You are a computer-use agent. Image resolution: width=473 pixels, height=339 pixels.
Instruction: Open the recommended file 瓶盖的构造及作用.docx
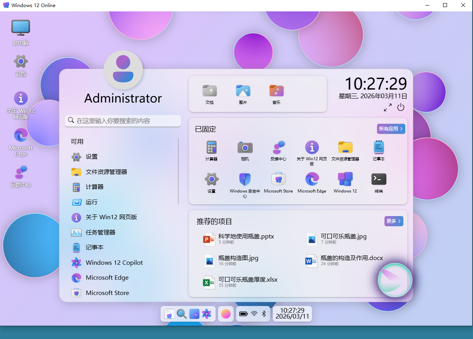(x=351, y=258)
